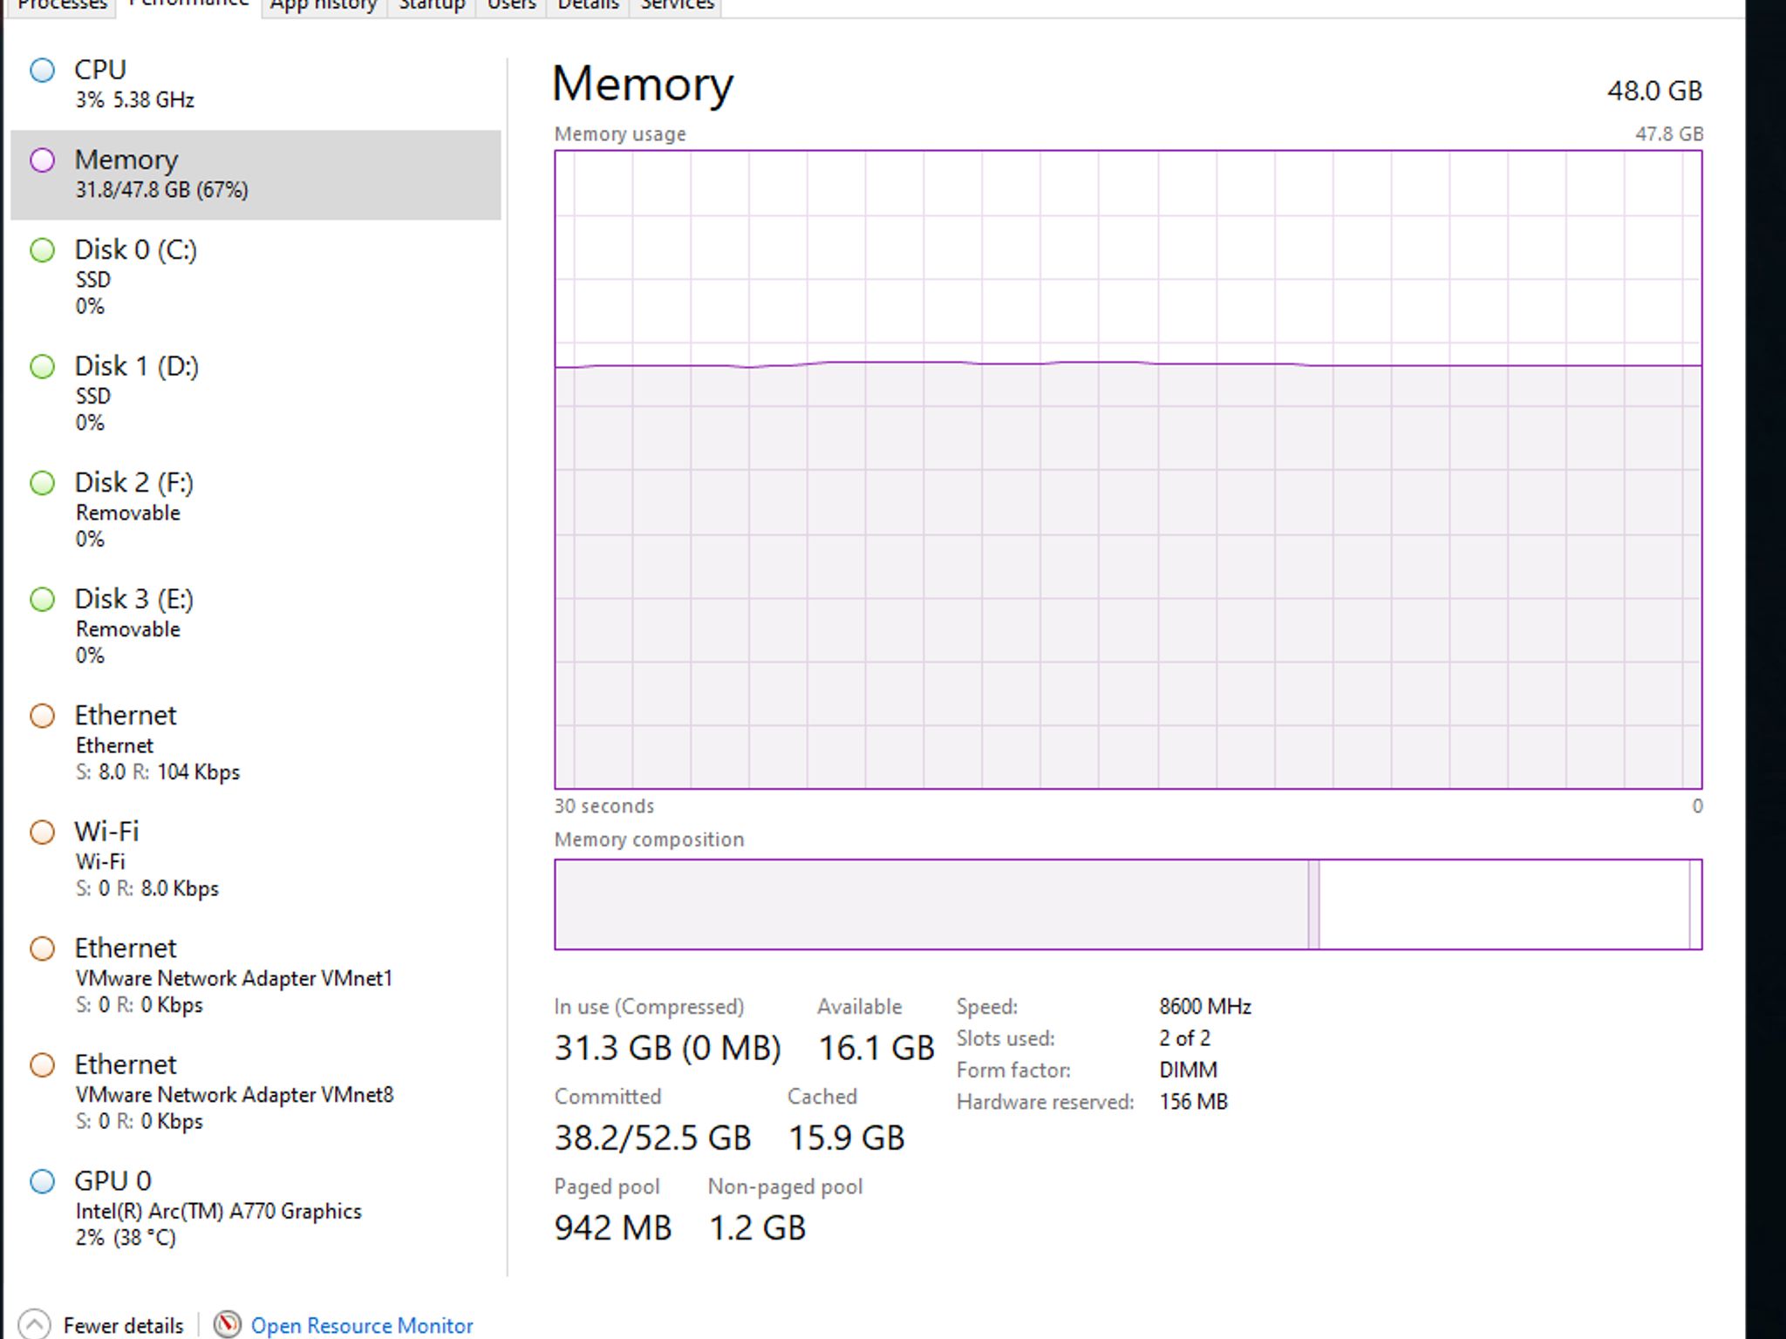The image size is (1786, 1339).
Task: Select the Disk 3 (E:) green circle icon
Action: (x=42, y=599)
